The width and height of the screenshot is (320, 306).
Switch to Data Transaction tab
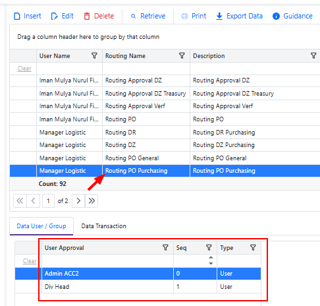(x=103, y=226)
